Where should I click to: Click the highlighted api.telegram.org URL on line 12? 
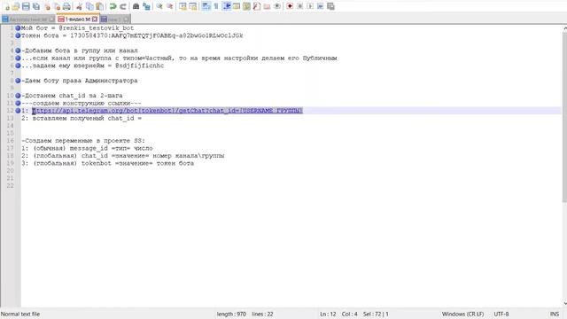coord(167,111)
